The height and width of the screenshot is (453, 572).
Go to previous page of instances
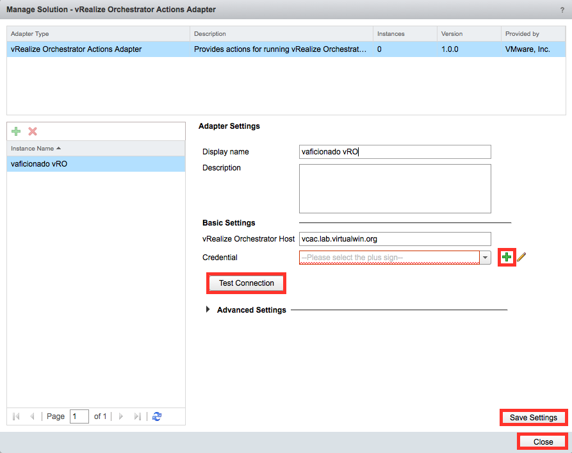click(32, 416)
